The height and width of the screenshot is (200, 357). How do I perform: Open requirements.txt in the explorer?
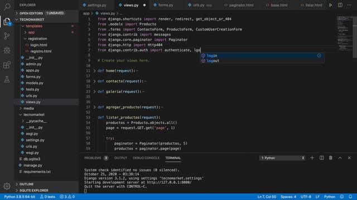point(47,172)
